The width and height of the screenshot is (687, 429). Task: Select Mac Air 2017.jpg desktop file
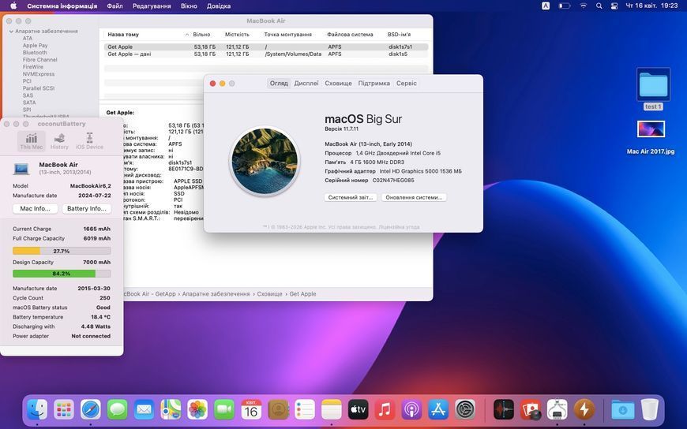pyautogui.click(x=651, y=137)
